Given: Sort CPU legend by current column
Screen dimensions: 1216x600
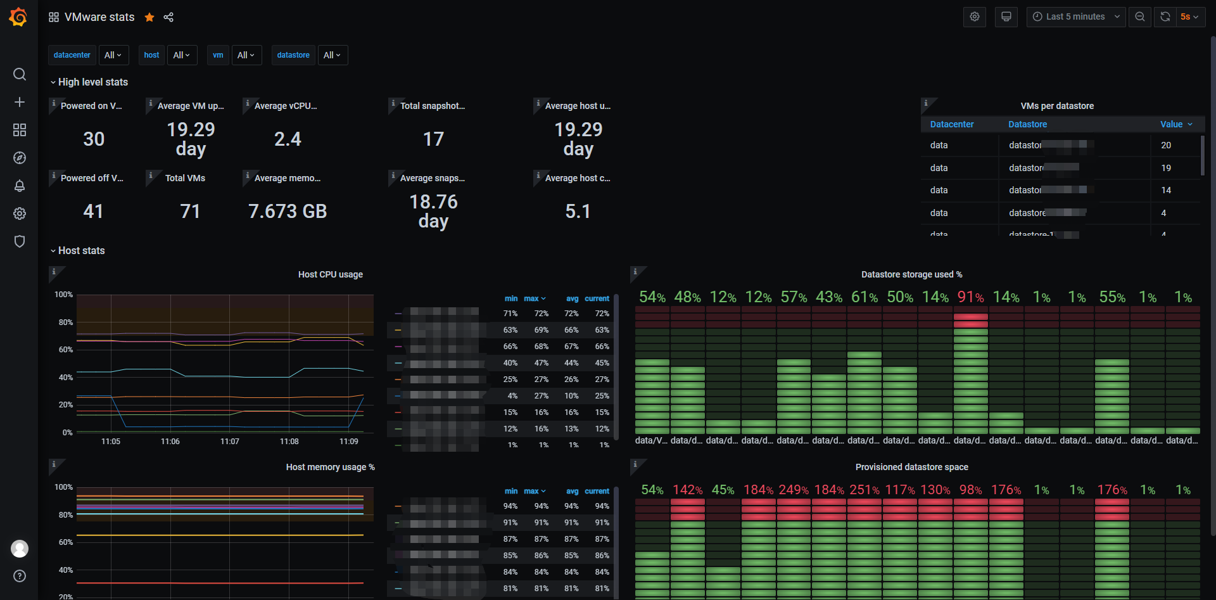Looking at the screenshot, I should pos(597,298).
